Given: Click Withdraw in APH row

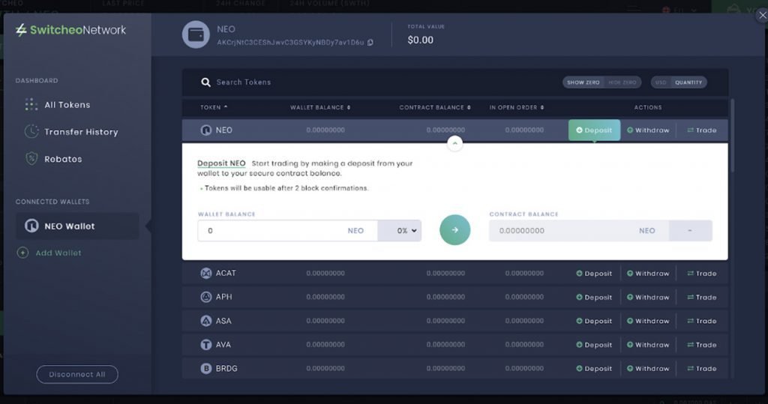Looking at the screenshot, I should (648, 298).
